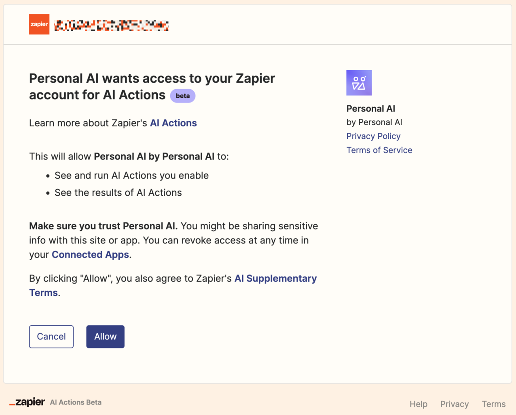This screenshot has width=516, height=415.
Task: Click the pixelated account text in header
Action: 111,25
